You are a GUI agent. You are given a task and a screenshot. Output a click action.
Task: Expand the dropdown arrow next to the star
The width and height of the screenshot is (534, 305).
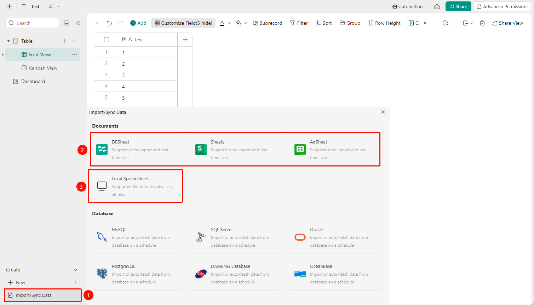(x=58, y=6)
